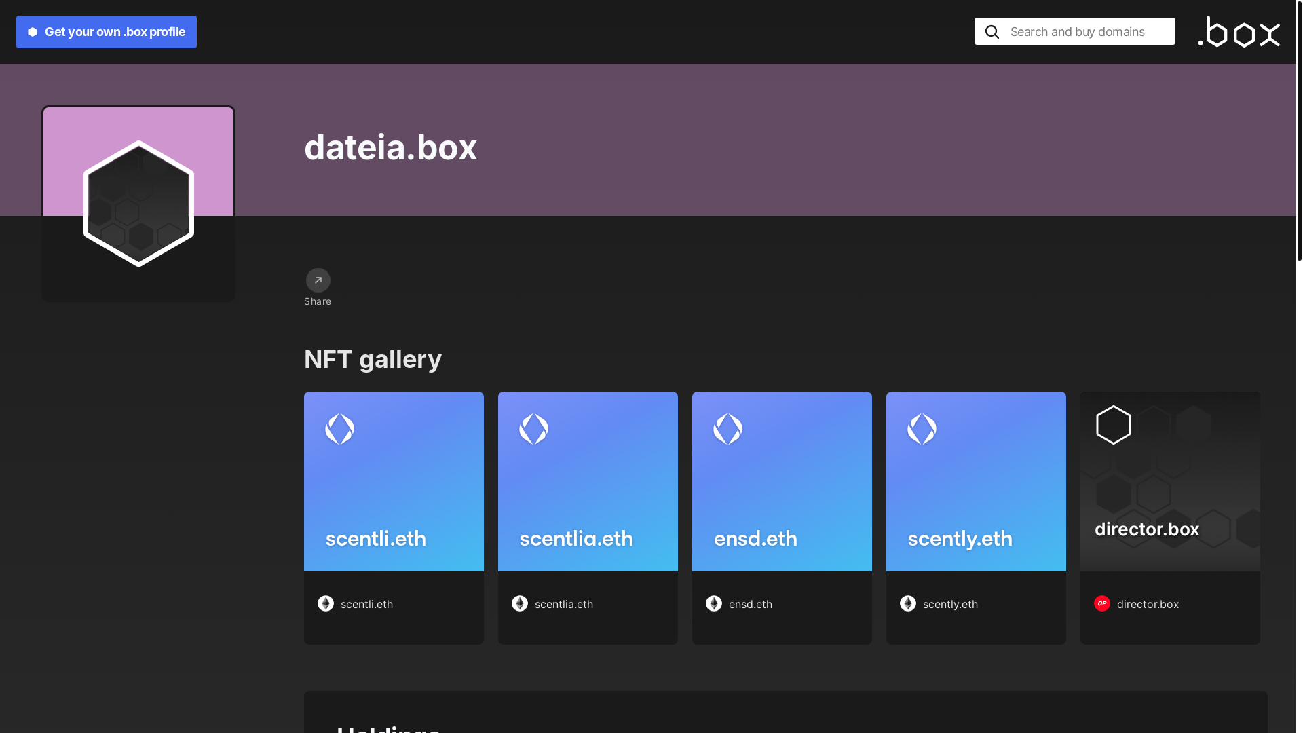1303x733 pixels.
Task: Click the hexagon logo on director.box card
Action: [x=1114, y=425]
